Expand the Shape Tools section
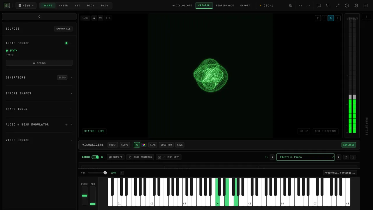The width and height of the screenshot is (373, 210). (71, 109)
